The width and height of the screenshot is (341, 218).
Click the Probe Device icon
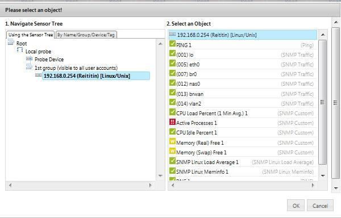click(x=29, y=58)
